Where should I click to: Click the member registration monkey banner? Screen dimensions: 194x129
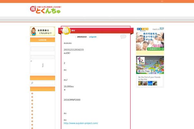43,31
